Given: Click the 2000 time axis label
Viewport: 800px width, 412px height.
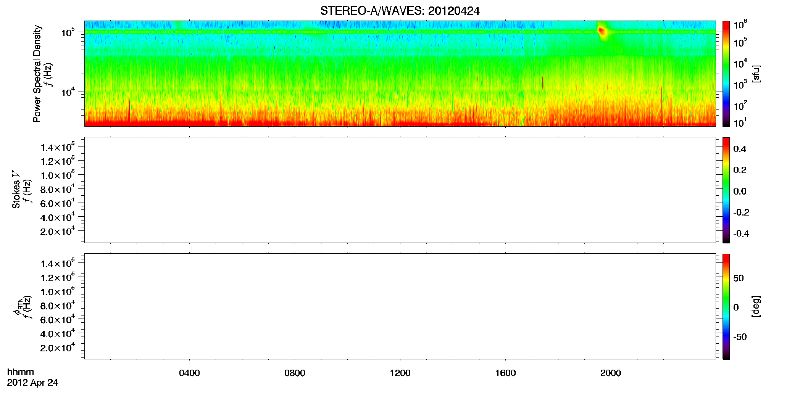Looking at the screenshot, I should coord(611,373).
